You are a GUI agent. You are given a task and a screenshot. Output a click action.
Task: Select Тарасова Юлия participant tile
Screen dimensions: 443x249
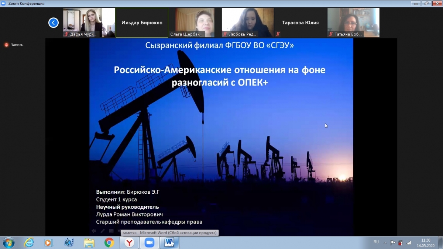[x=301, y=23]
